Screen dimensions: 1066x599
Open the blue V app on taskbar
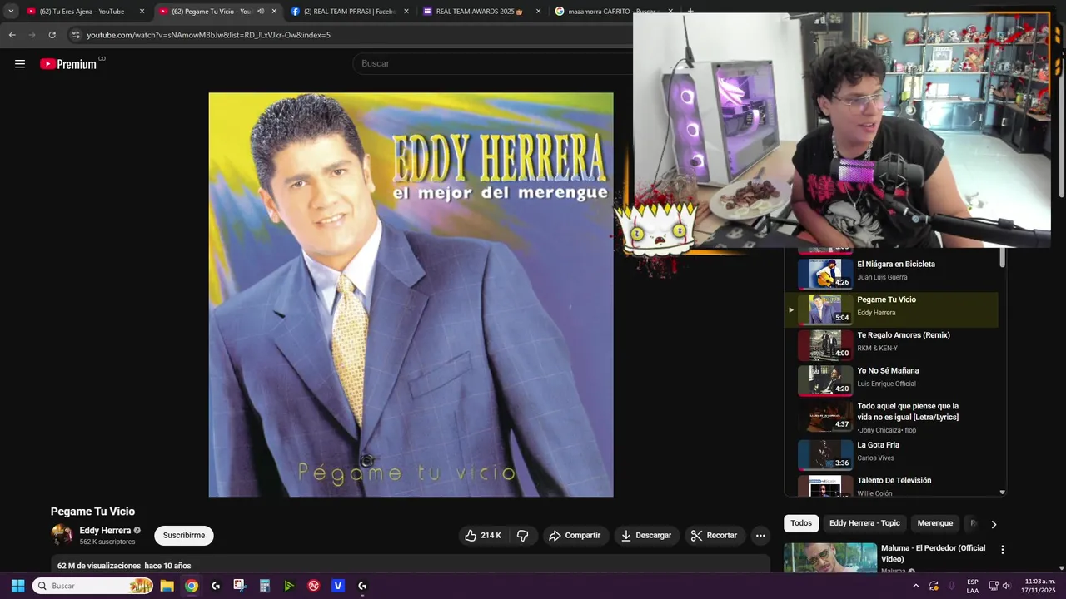338,586
